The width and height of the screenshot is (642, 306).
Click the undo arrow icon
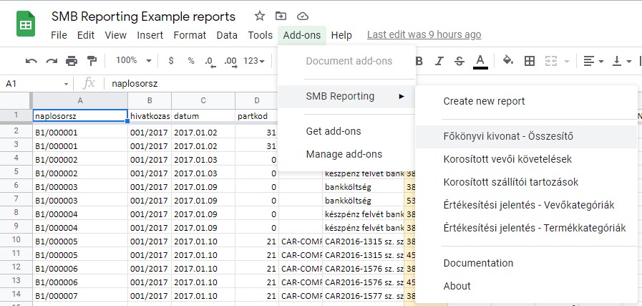point(31,61)
